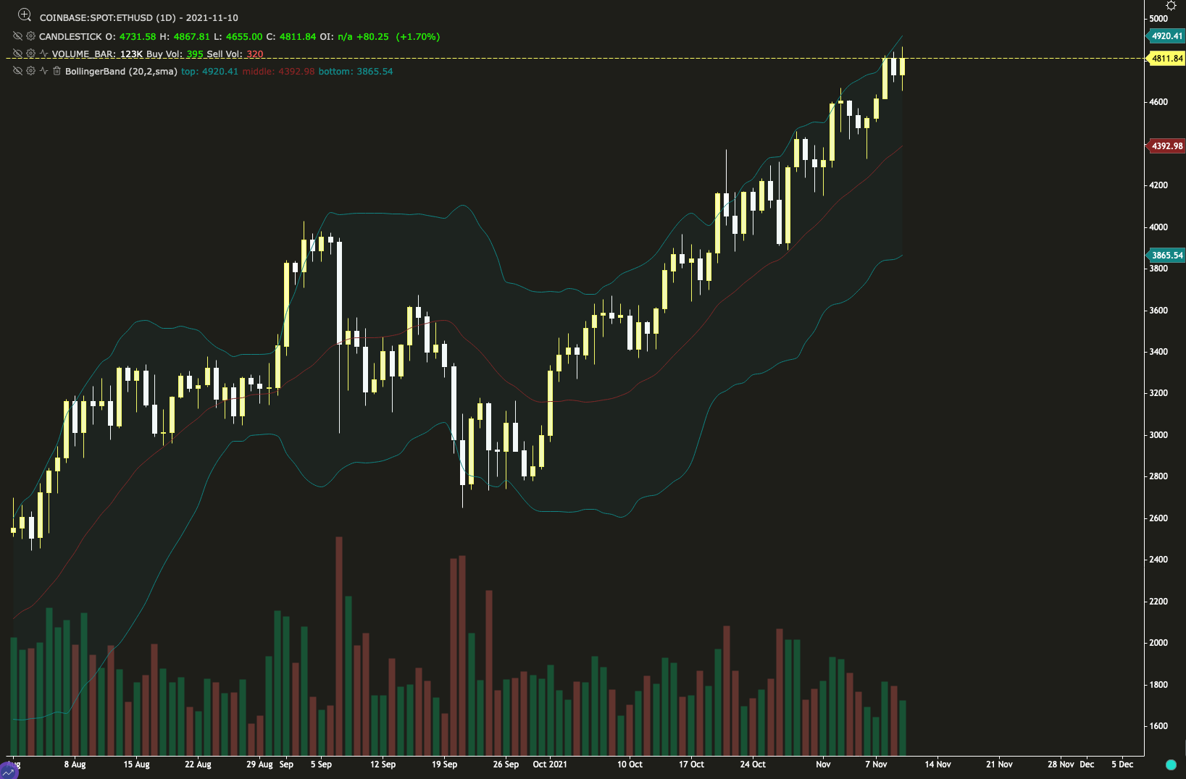Image resolution: width=1186 pixels, height=779 pixels.
Task: Click the Bollinger middle value 4392.98 in legend
Action: 297,71
